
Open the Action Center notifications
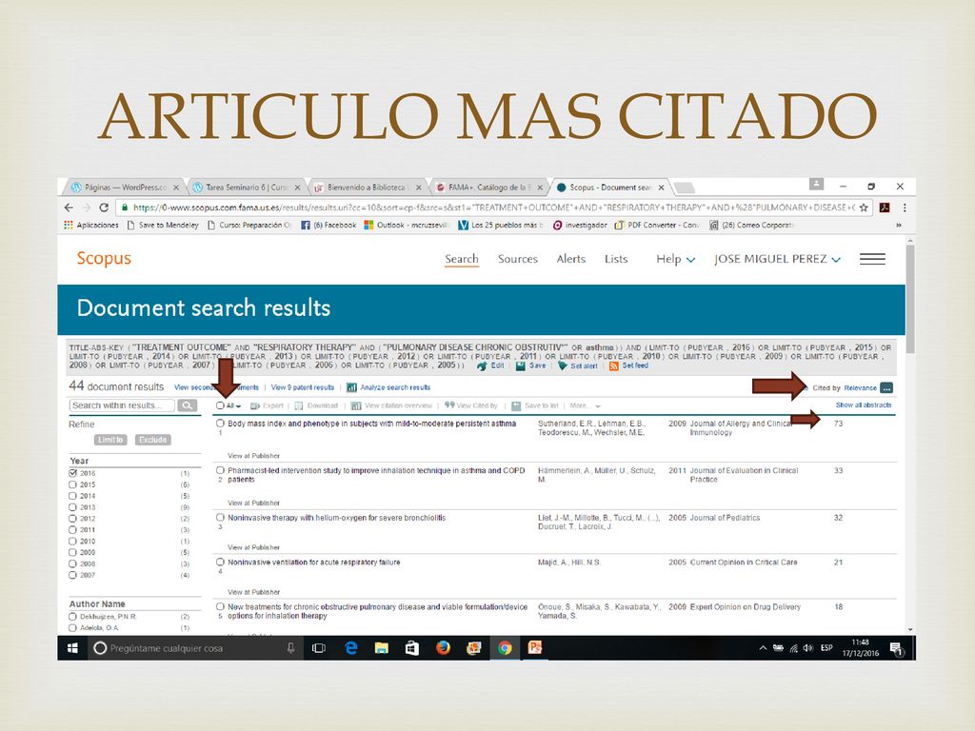pyautogui.click(x=897, y=649)
